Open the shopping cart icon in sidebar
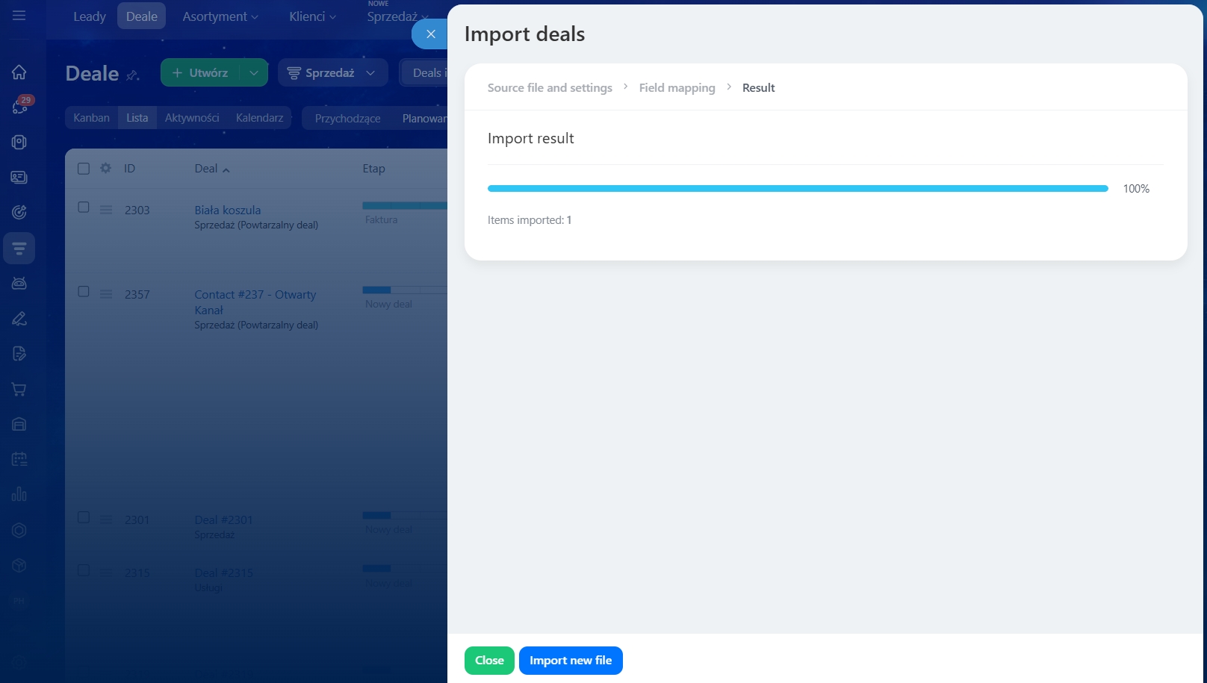 (19, 389)
